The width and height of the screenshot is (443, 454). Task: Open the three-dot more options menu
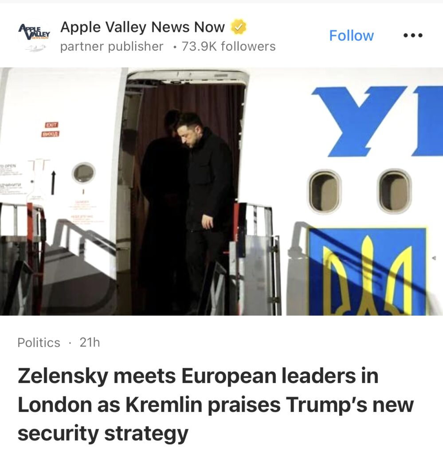413,35
